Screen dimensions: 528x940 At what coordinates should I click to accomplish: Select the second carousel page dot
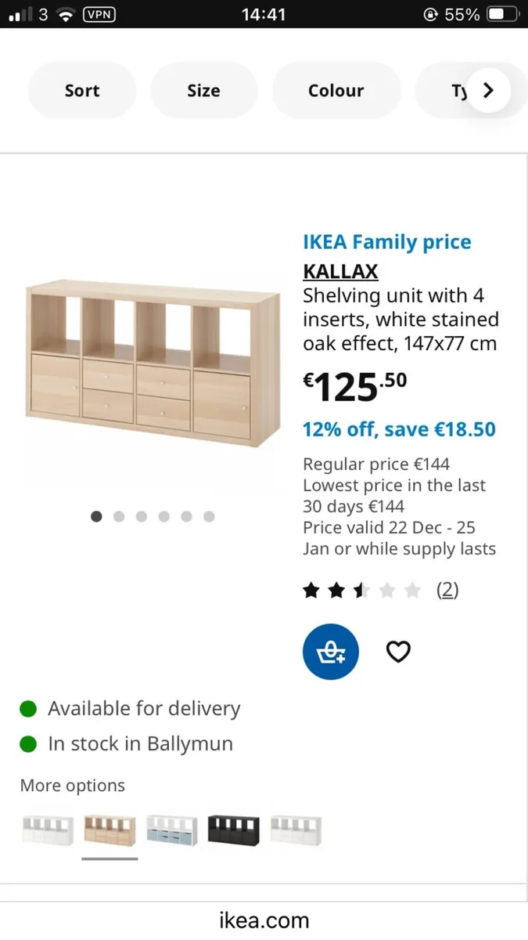[x=119, y=516]
